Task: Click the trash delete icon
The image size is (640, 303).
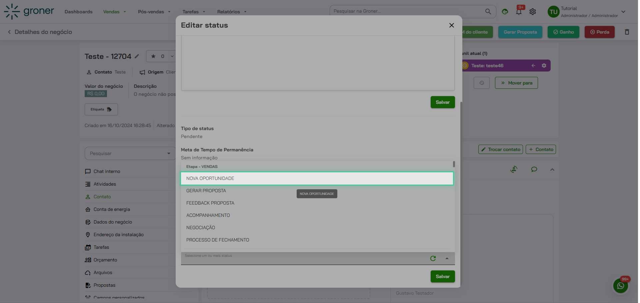Action: 627,32
